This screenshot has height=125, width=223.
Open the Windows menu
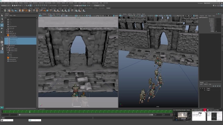pos(26,3)
